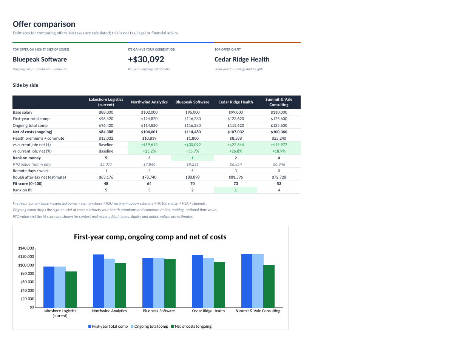Click the 'Net of costs (ongoing)' legend swatch
The height and width of the screenshot is (353, 457).
(173, 326)
